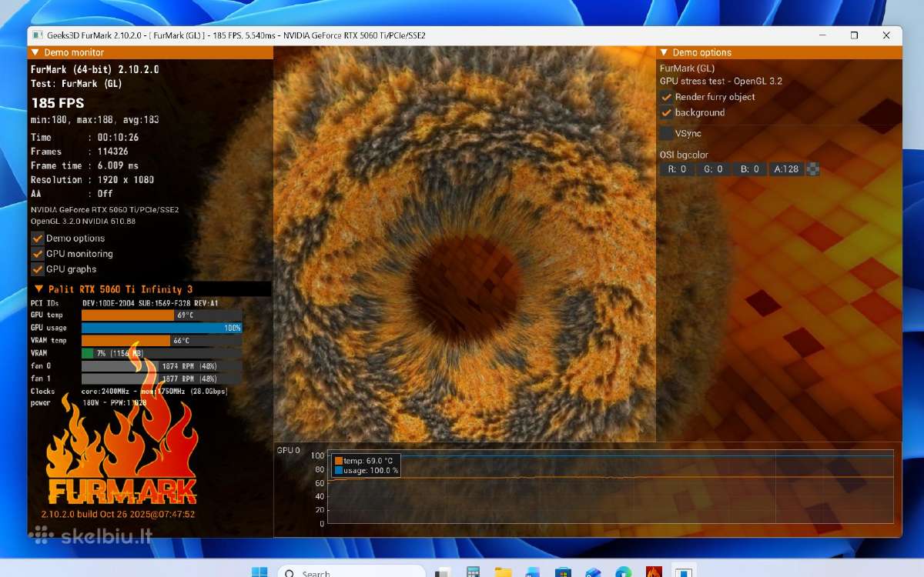Uncheck the GPU monitoring checkbox

pos(37,254)
